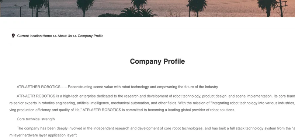The height and width of the screenshot is (138, 295).
Task: Click the large Company Profile heading
Action: click(x=157, y=61)
